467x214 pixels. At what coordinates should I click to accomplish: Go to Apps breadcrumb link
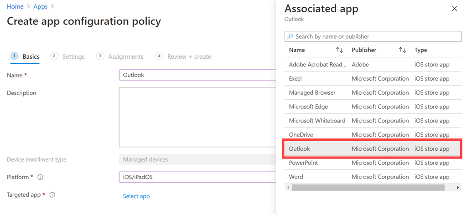(x=40, y=7)
